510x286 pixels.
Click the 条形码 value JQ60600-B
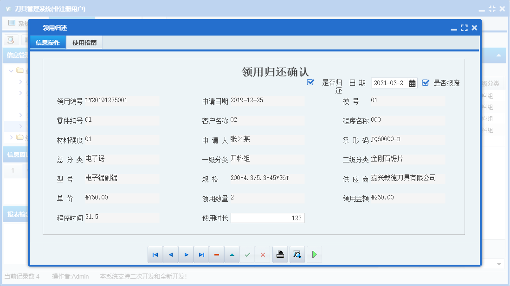(386, 139)
